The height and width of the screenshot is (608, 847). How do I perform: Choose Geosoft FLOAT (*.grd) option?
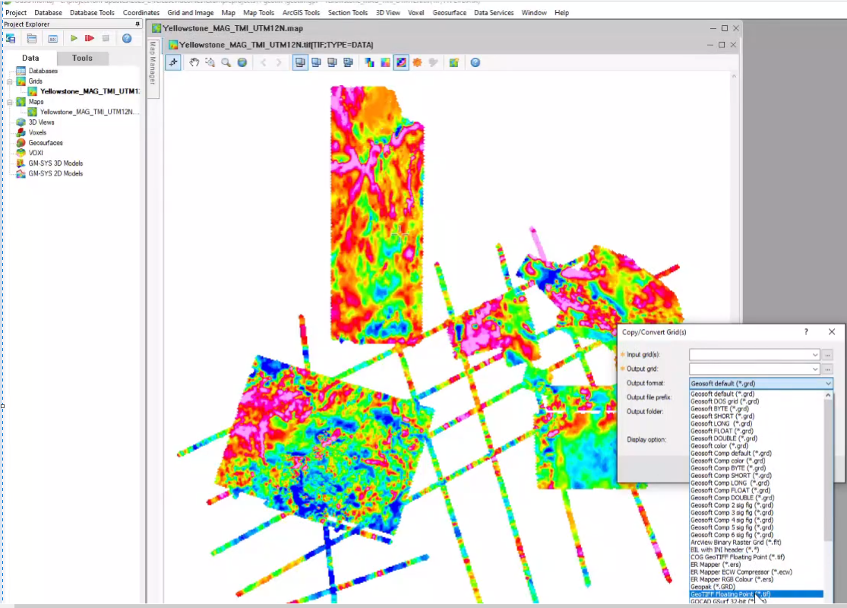coord(722,431)
